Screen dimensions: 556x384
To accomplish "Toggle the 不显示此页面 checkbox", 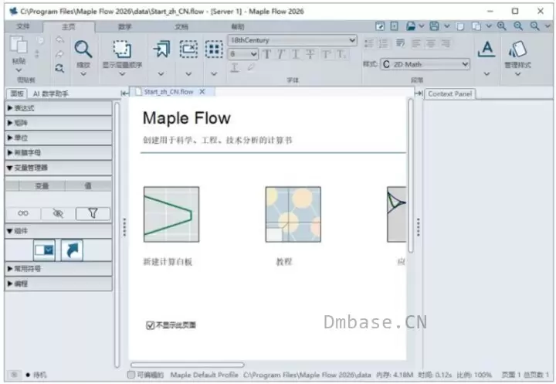I will pyautogui.click(x=151, y=325).
